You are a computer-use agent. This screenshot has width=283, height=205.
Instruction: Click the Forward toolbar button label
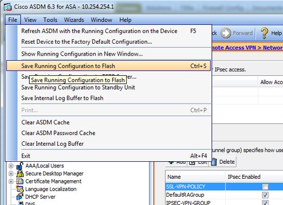pos(243,33)
